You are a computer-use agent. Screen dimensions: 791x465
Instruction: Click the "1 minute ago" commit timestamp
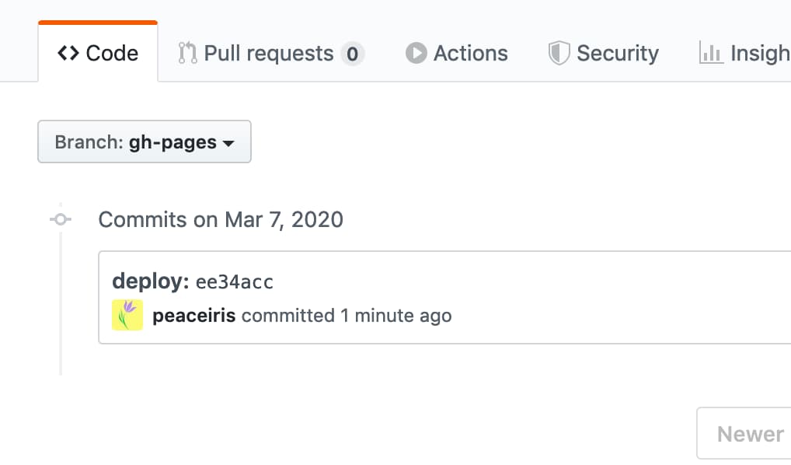point(396,316)
